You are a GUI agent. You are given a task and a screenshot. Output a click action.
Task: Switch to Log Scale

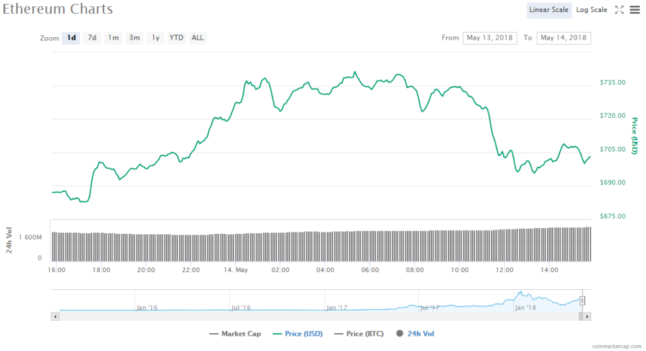[592, 9]
